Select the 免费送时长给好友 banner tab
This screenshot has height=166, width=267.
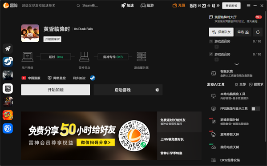pyautogui.click(x=179, y=122)
